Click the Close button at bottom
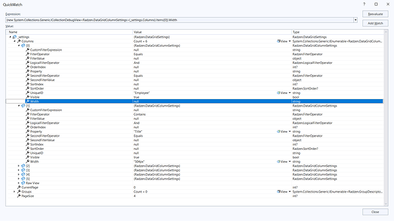This screenshot has width=394, height=221. pos(375,212)
